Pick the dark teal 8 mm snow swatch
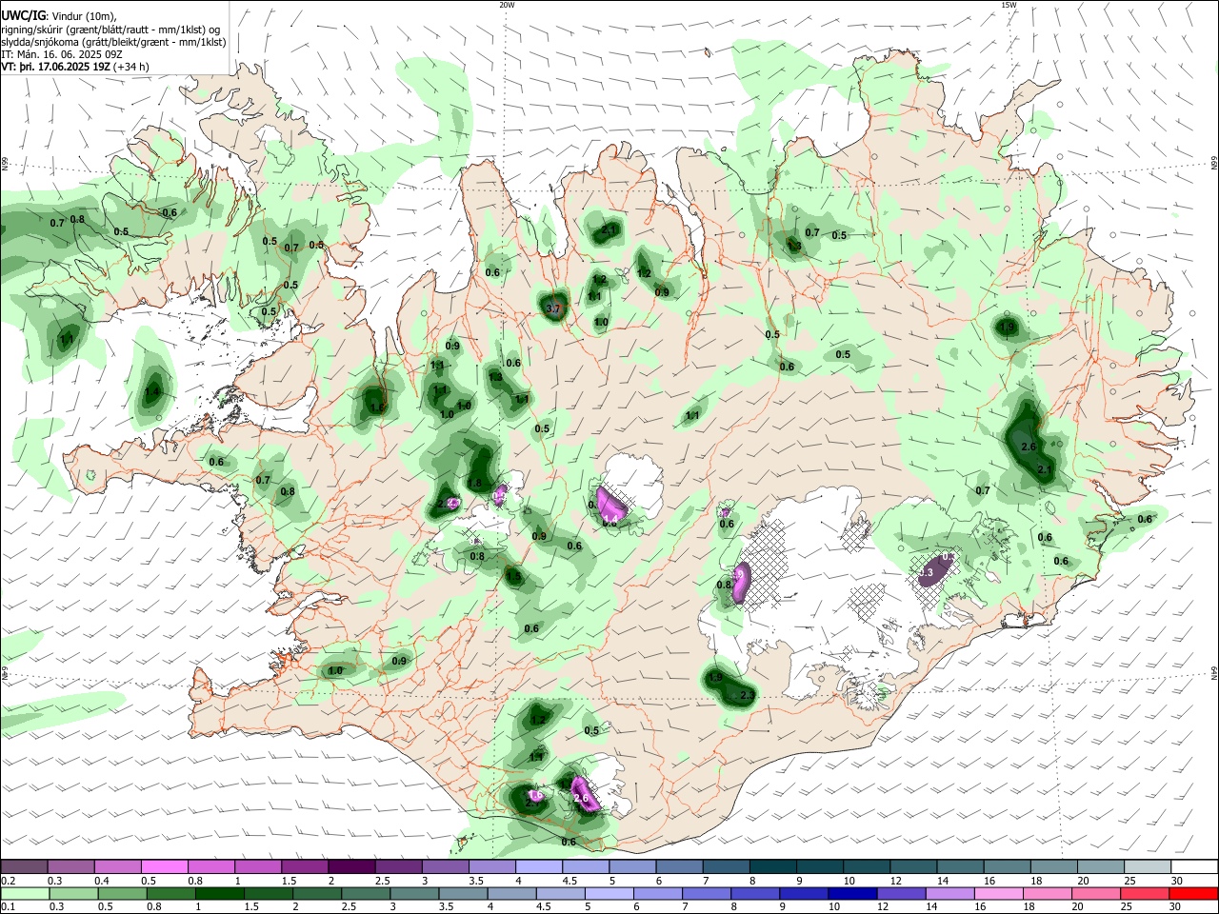 click(x=773, y=866)
